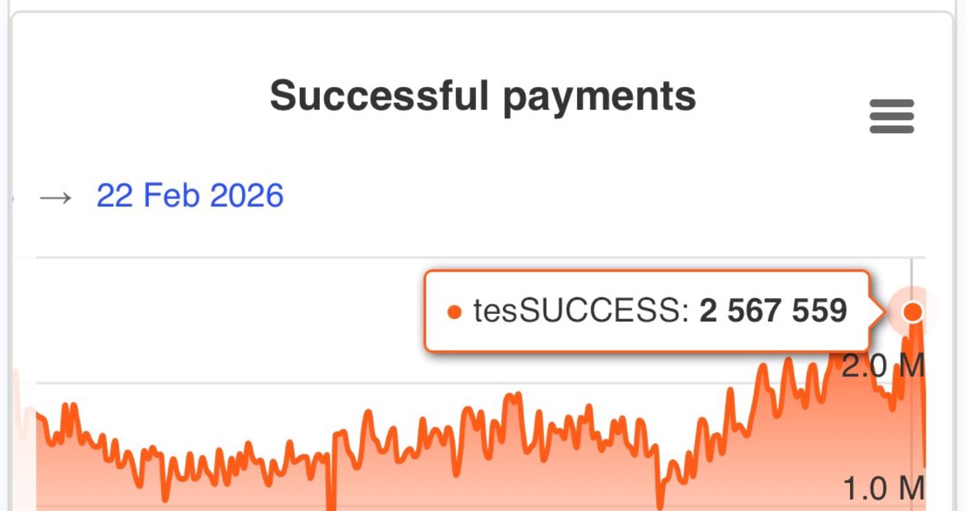This screenshot has width=966, height=511.
Task: Click the highlighted tesSUCCESS data point marker
Action: tap(913, 311)
